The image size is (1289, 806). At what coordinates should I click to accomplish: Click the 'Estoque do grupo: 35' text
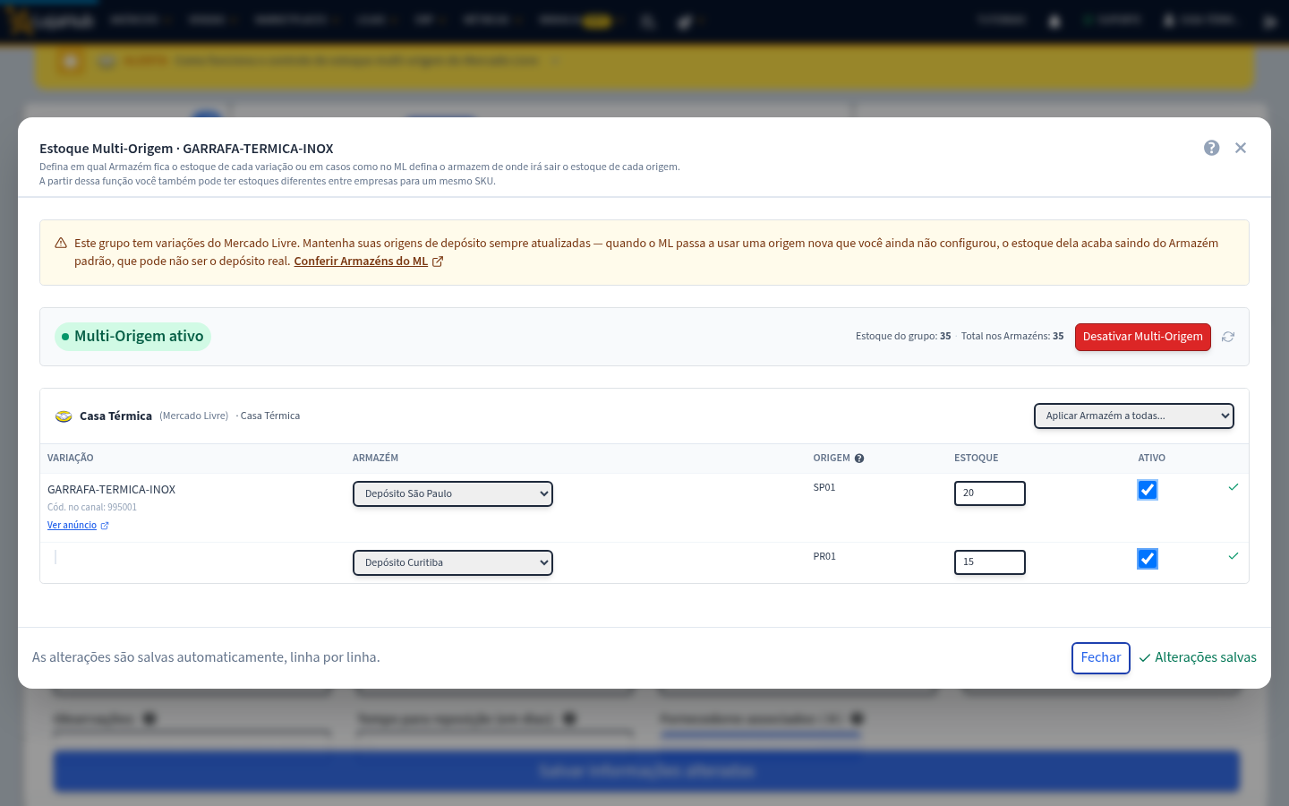903,337
